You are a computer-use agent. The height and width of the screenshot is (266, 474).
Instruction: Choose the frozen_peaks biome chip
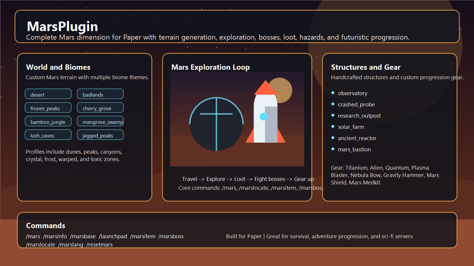click(x=48, y=108)
